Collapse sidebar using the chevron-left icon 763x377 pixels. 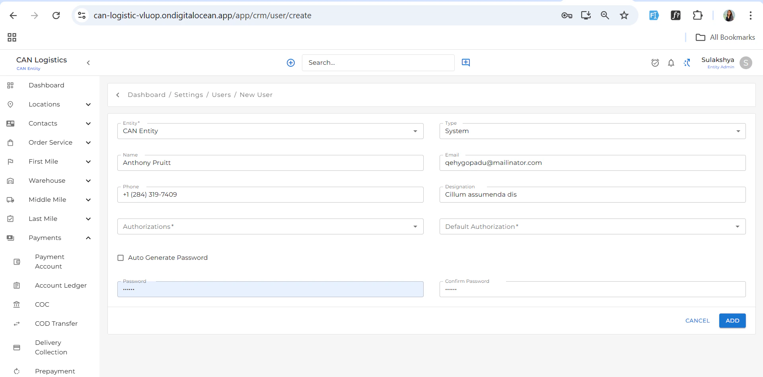coord(88,63)
